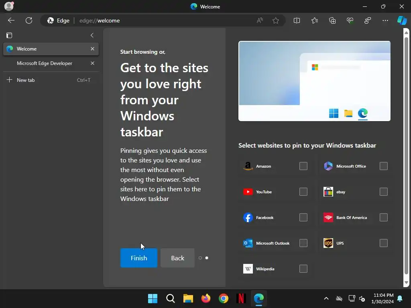The height and width of the screenshot is (308, 411).
Task: Click the UPS shield logo
Action: pyautogui.click(x=328, y=243)
